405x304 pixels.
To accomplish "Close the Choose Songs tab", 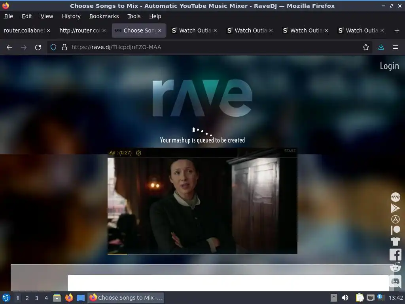I will [160, 30].
